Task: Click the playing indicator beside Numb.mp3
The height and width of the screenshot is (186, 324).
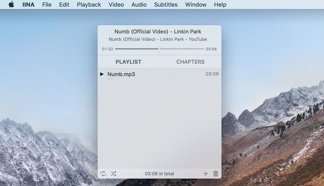Action: tap(102, 74)
